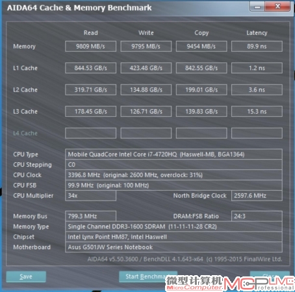Click the Start Benchmark button
This screenshot has height=292, width=295.
pos(148,276)
